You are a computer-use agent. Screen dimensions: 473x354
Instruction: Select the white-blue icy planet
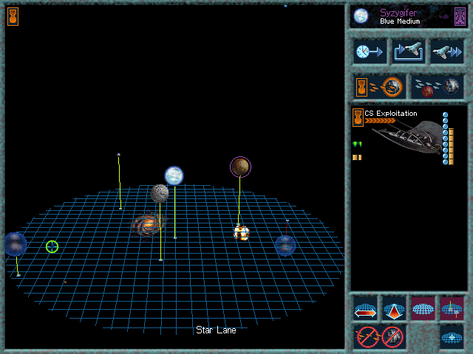pyautogui.click(x=174, y=176)
